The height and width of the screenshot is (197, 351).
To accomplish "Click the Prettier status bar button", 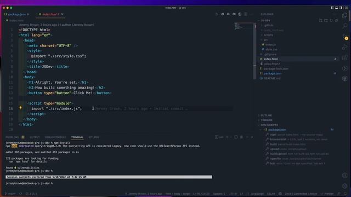I will click(x=327, y=194).
